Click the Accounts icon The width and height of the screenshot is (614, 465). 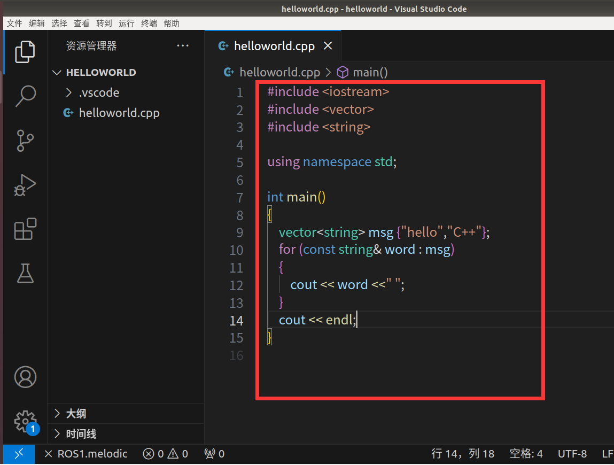(x=25, y=377)
